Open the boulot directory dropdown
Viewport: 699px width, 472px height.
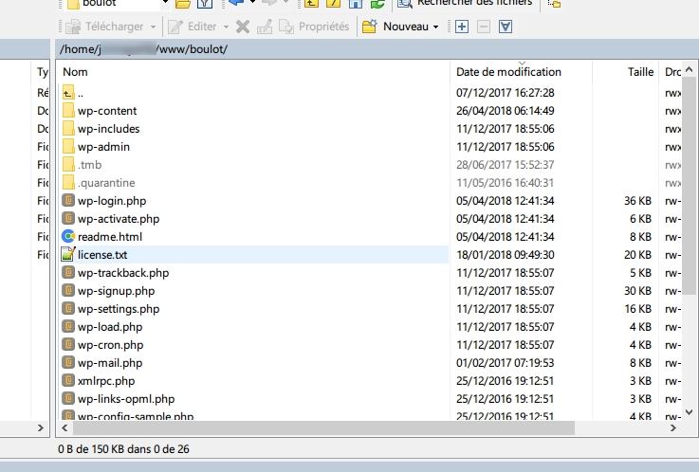click(x=165, y=3)
